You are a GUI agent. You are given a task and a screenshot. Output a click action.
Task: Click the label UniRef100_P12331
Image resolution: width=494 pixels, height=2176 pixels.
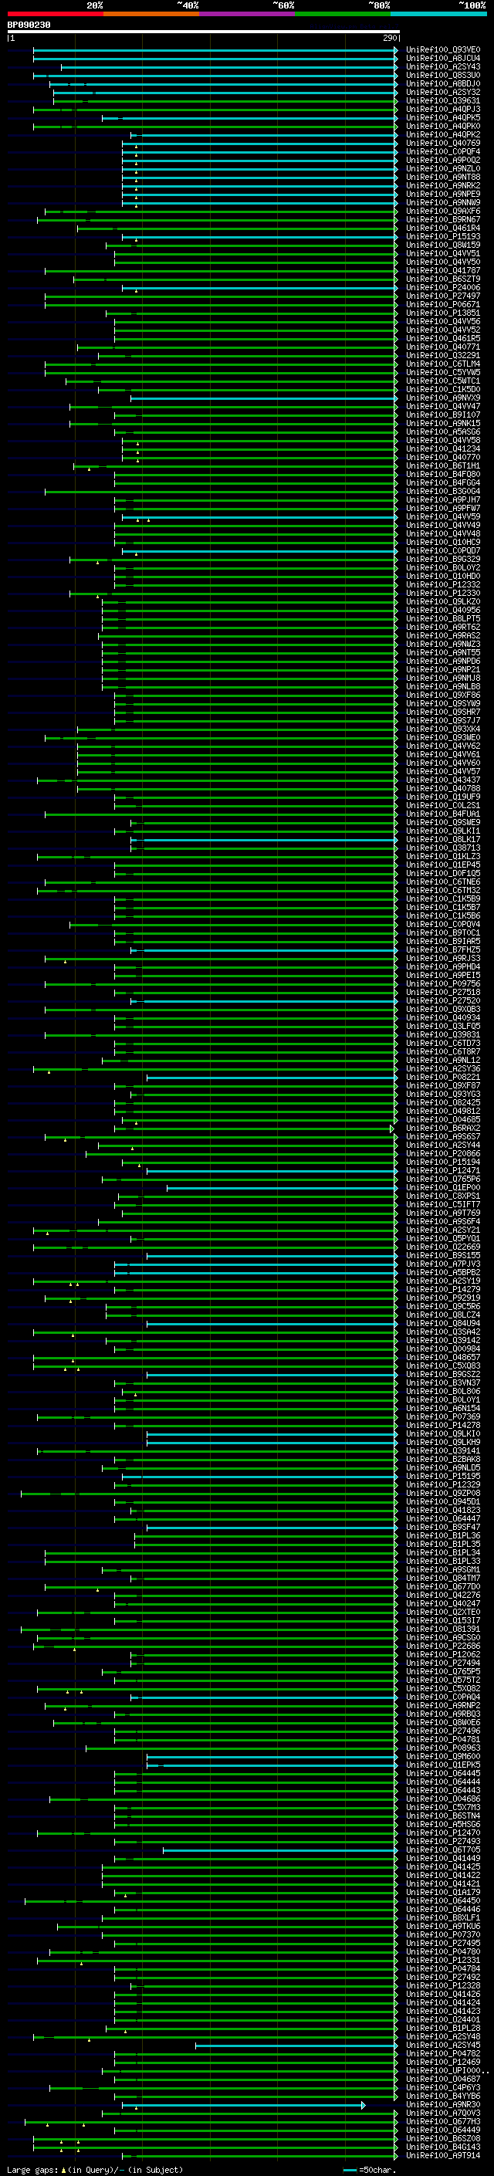(442, 1961)
